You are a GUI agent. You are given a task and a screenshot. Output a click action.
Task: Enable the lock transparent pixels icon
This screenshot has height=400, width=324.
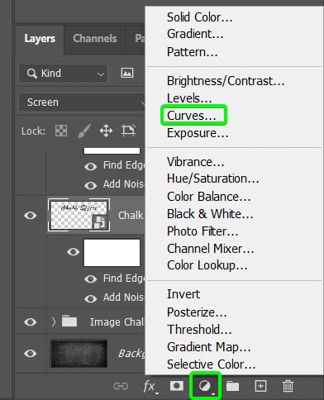click(x=61, y=131)
